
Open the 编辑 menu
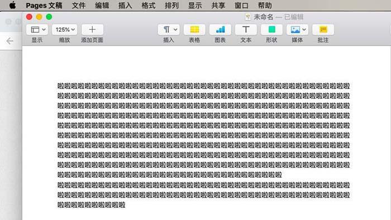pos(102,5)
